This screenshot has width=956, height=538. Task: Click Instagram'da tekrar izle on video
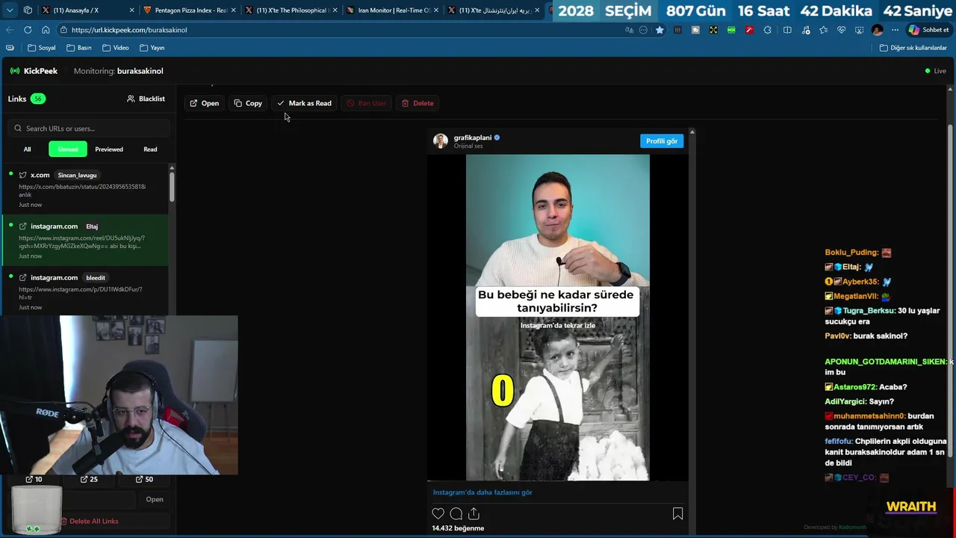(x=558, y=326)
